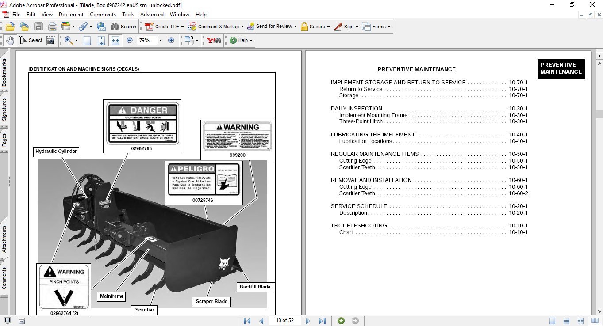Click the Fit Width icon
603x326 pixels.
(115, 40)
